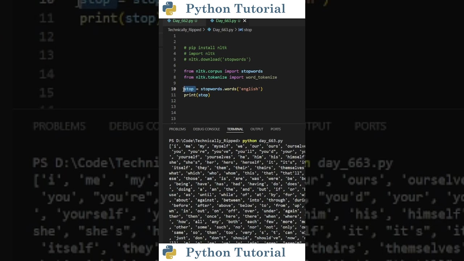This screenshot has width=464, height=261.
Task: Open the Debug Console tab
Action: 206,129
